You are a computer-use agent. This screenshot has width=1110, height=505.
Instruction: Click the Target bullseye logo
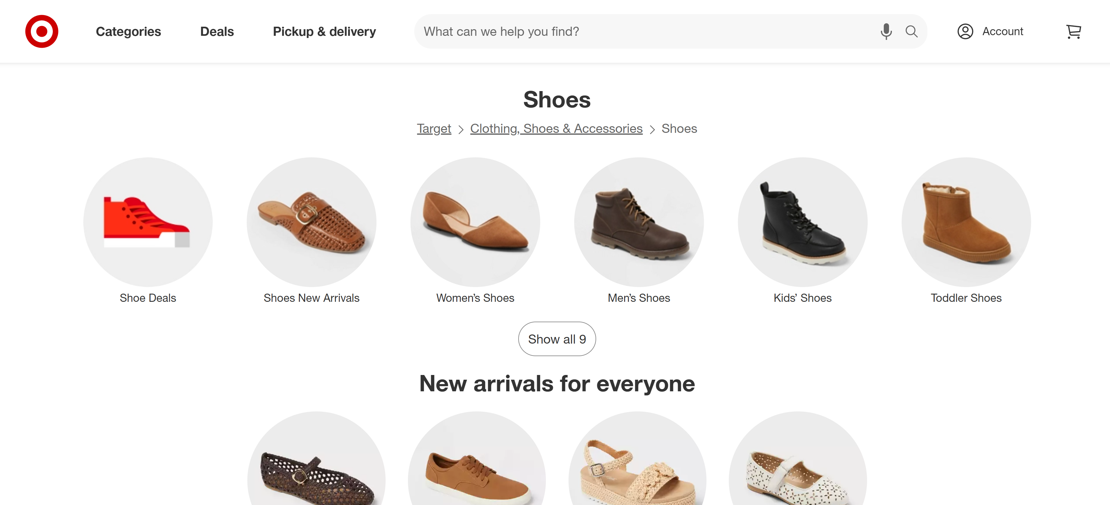[x=41, y=31]
